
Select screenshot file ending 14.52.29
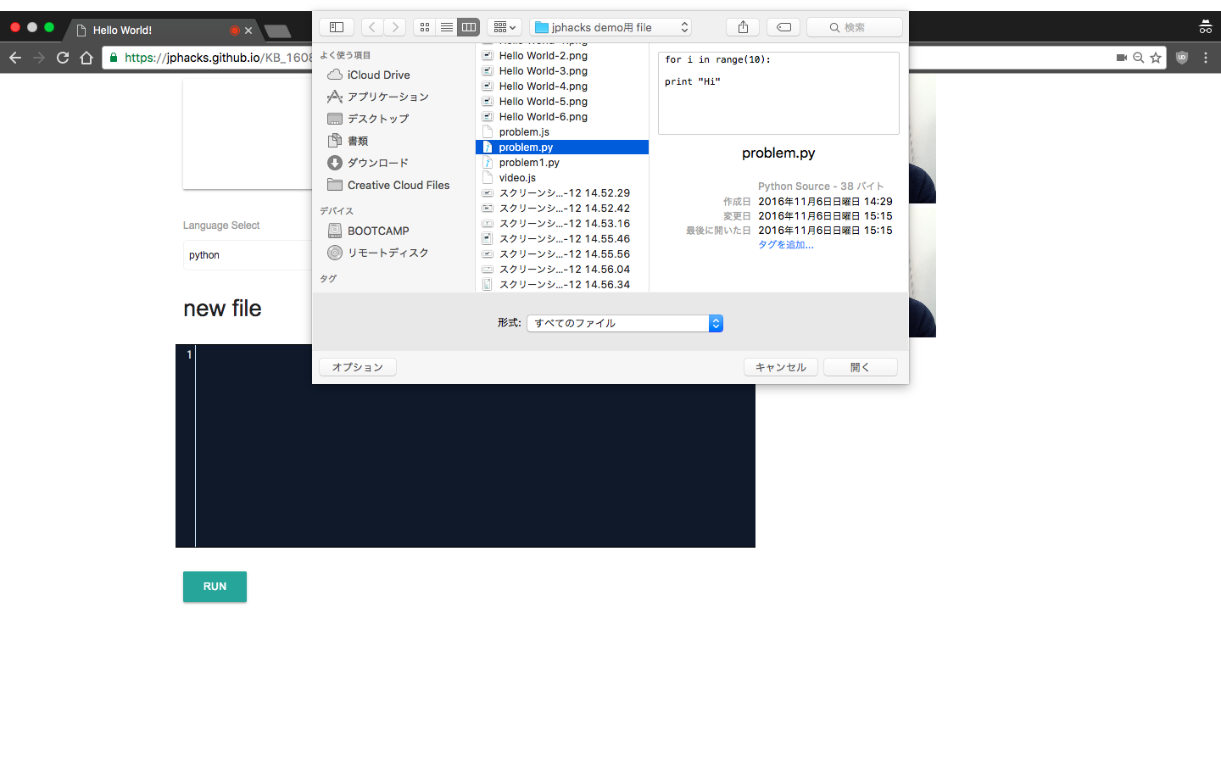[562, 193]
